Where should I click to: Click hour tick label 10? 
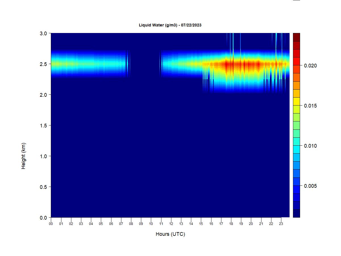click(151, 224)
